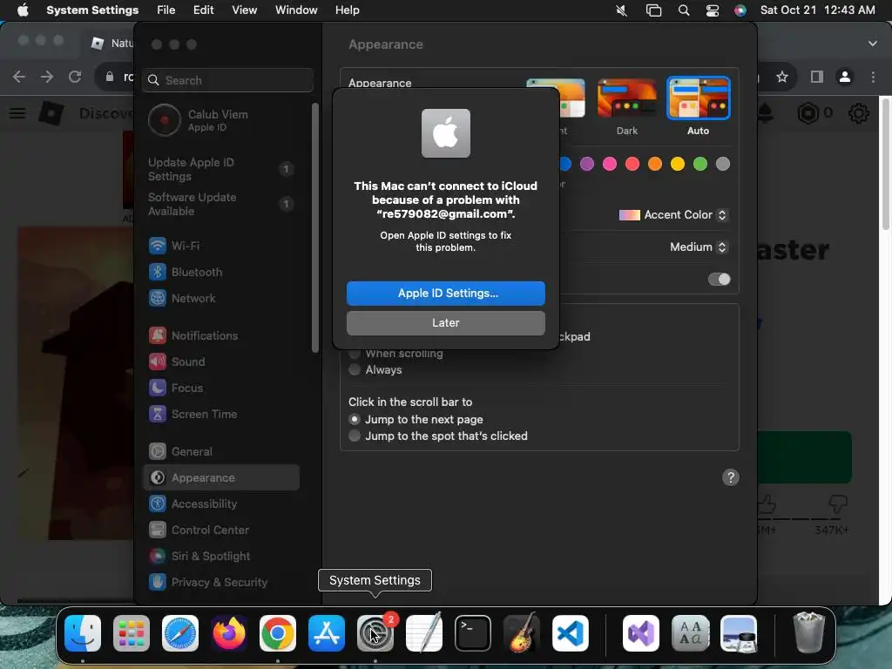Click the Appearance help question mark
892x669 pixels.
731,477
